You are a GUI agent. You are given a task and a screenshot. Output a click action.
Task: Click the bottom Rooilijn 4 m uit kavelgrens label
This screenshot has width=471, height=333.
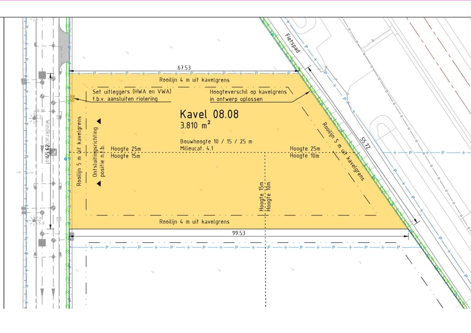(194, 222)
